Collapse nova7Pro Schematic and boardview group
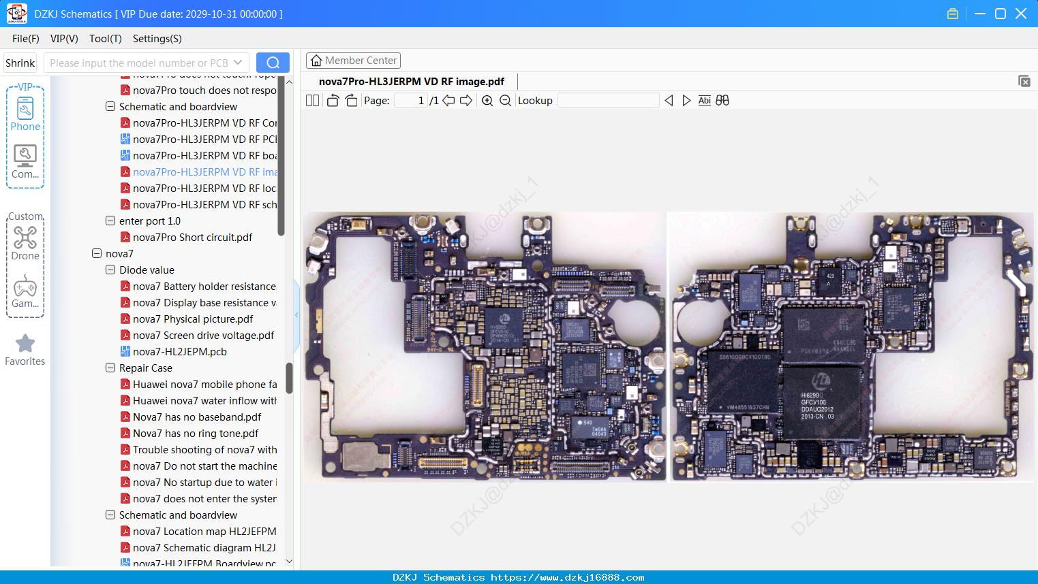Image resolution: width=1038 pixels, height=584 pixels. pos(110,107)
